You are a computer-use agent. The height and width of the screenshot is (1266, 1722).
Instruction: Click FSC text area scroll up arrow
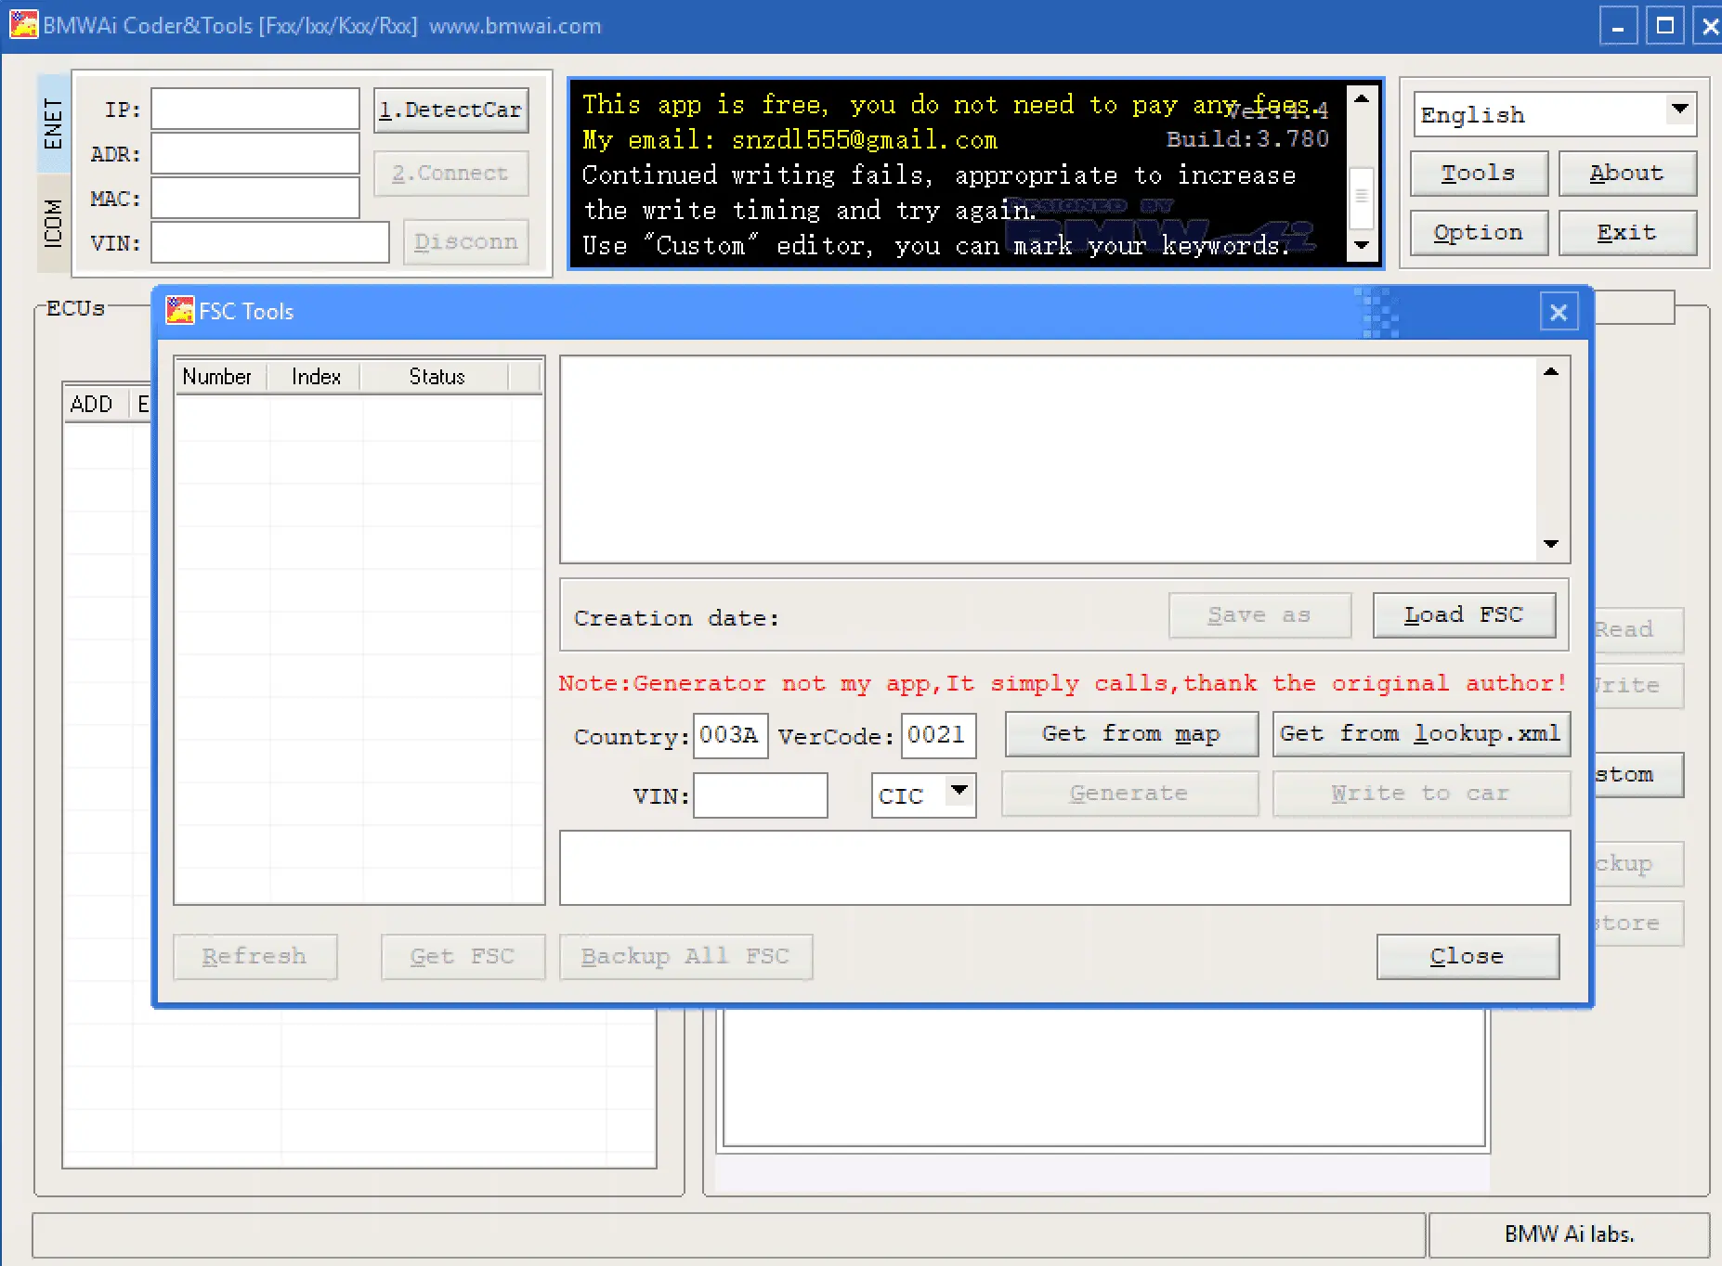click(x=1550, y=371)
